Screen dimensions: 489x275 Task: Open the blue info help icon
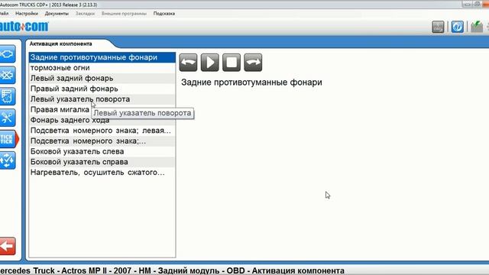457,27
